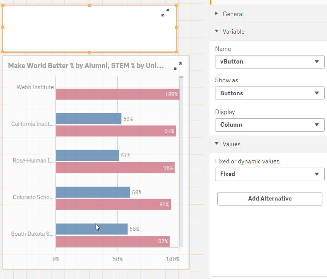Open the Display Column dropdown
Viewport: 327px width, 279px height.
pos(270,124)
